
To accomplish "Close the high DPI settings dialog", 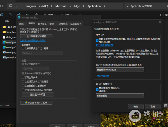I will (160, 22).
